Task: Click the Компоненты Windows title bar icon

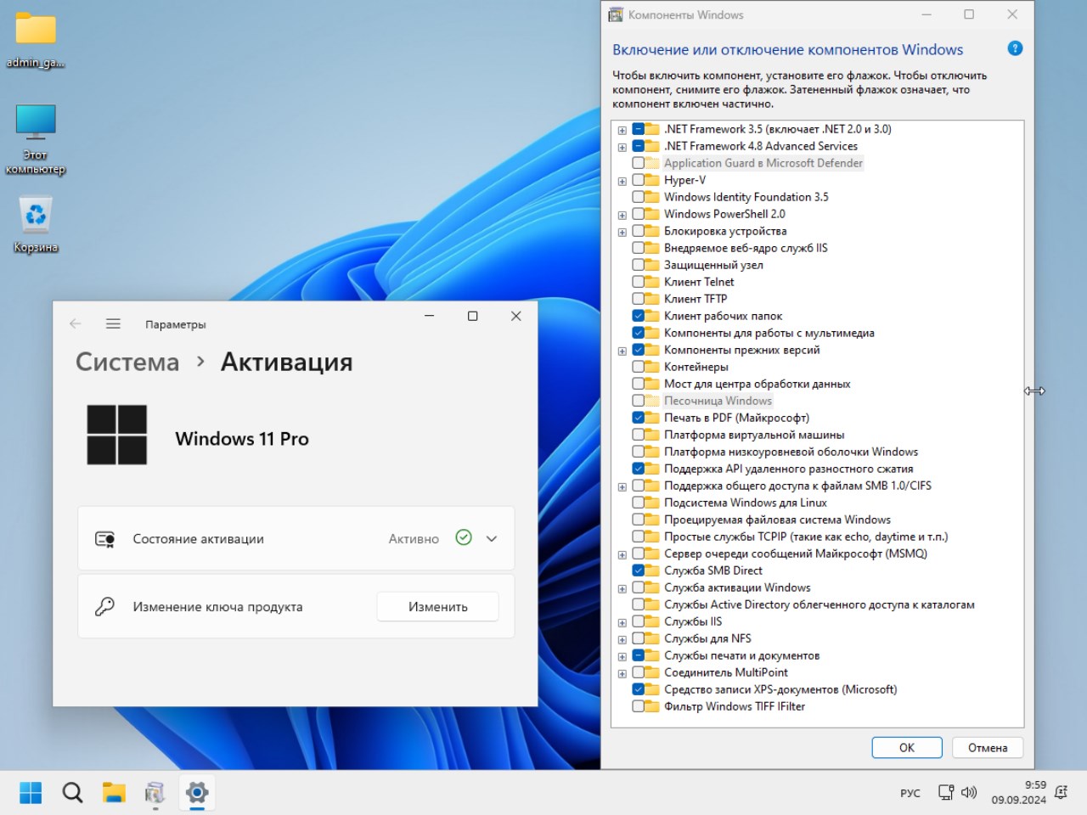Action: point(616,14)
